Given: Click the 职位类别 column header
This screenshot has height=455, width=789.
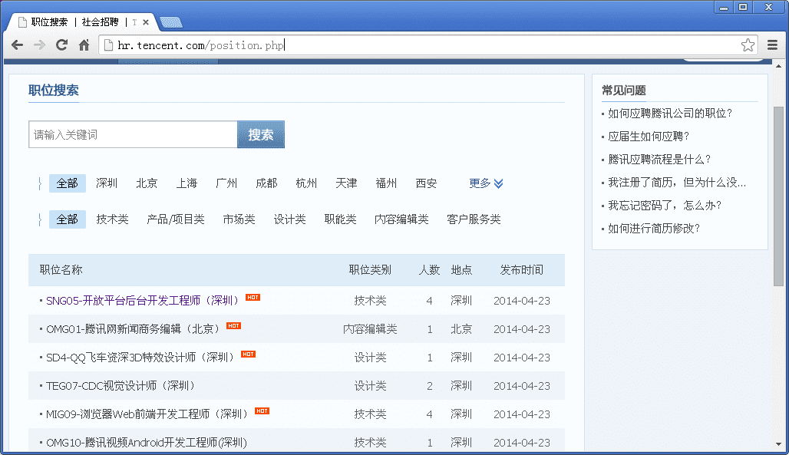Looking at the screenshot, I should [x=370, y=270].
